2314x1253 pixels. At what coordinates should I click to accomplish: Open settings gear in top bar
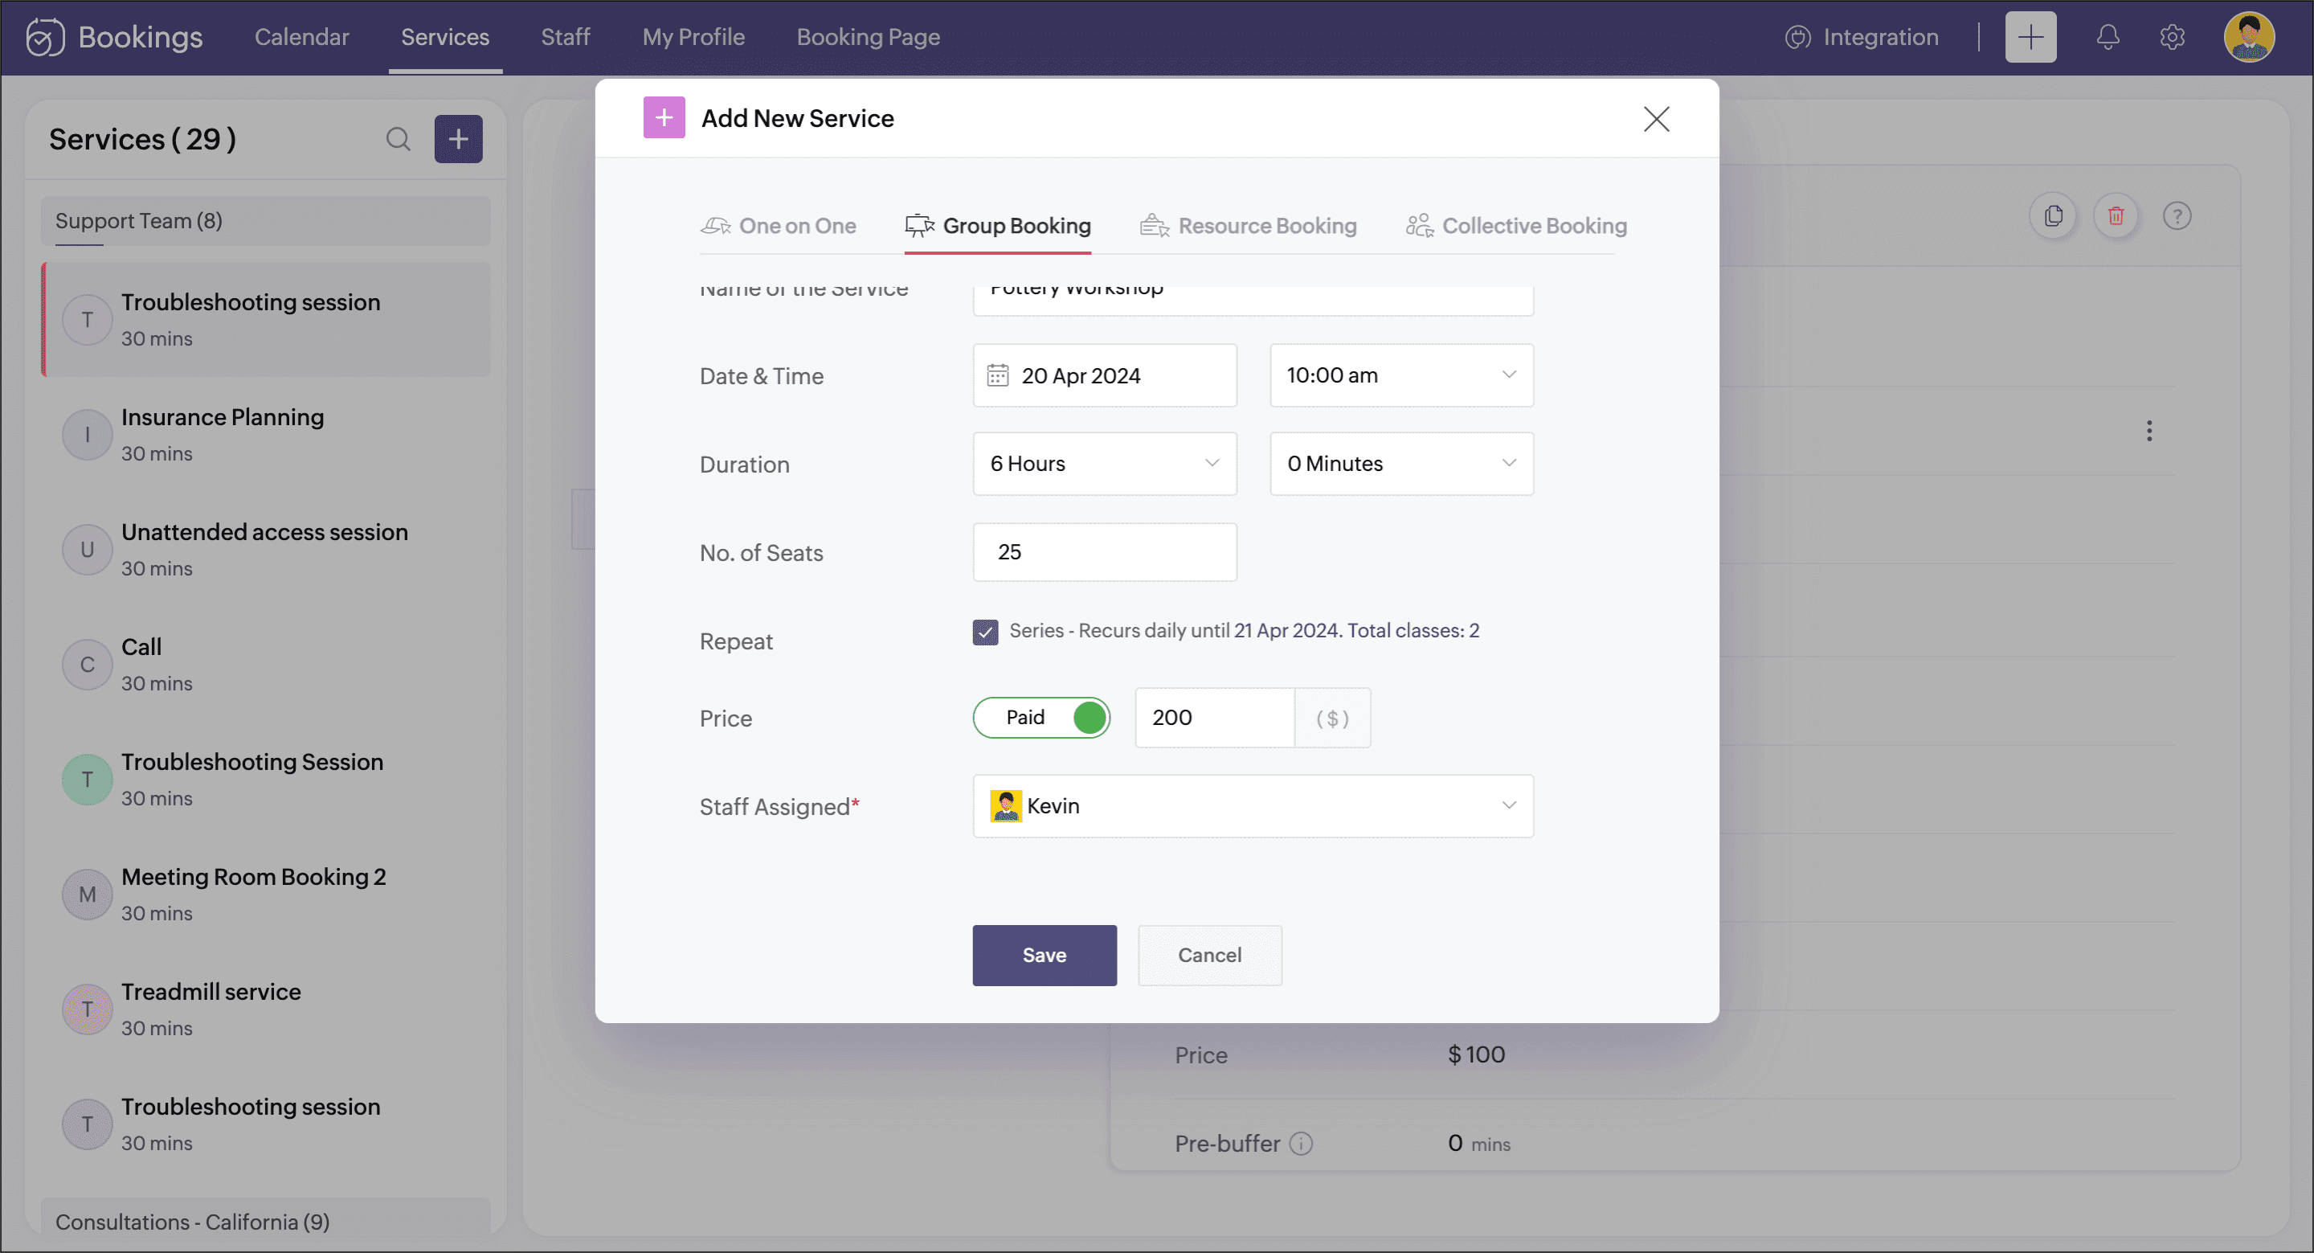point(2172,37)
